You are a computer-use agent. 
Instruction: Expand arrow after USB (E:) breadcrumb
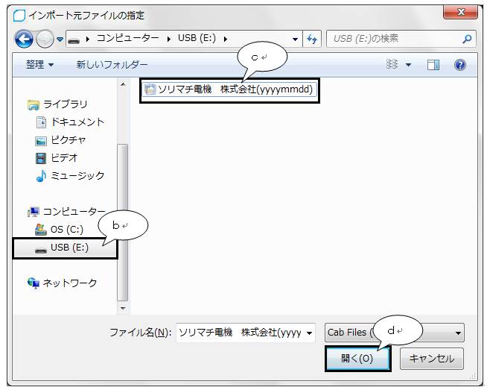225,39
